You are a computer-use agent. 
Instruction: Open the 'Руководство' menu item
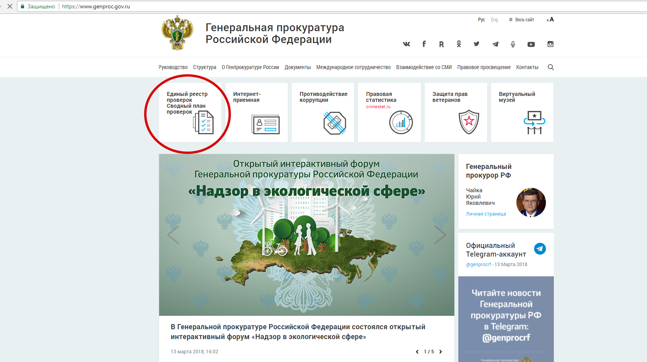tap(173, 68)
